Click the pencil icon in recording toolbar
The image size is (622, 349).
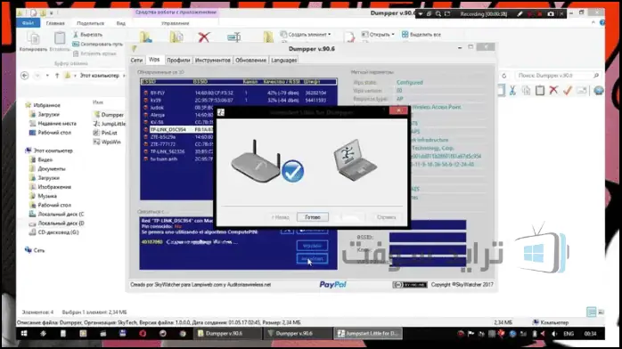click(520, 14)
